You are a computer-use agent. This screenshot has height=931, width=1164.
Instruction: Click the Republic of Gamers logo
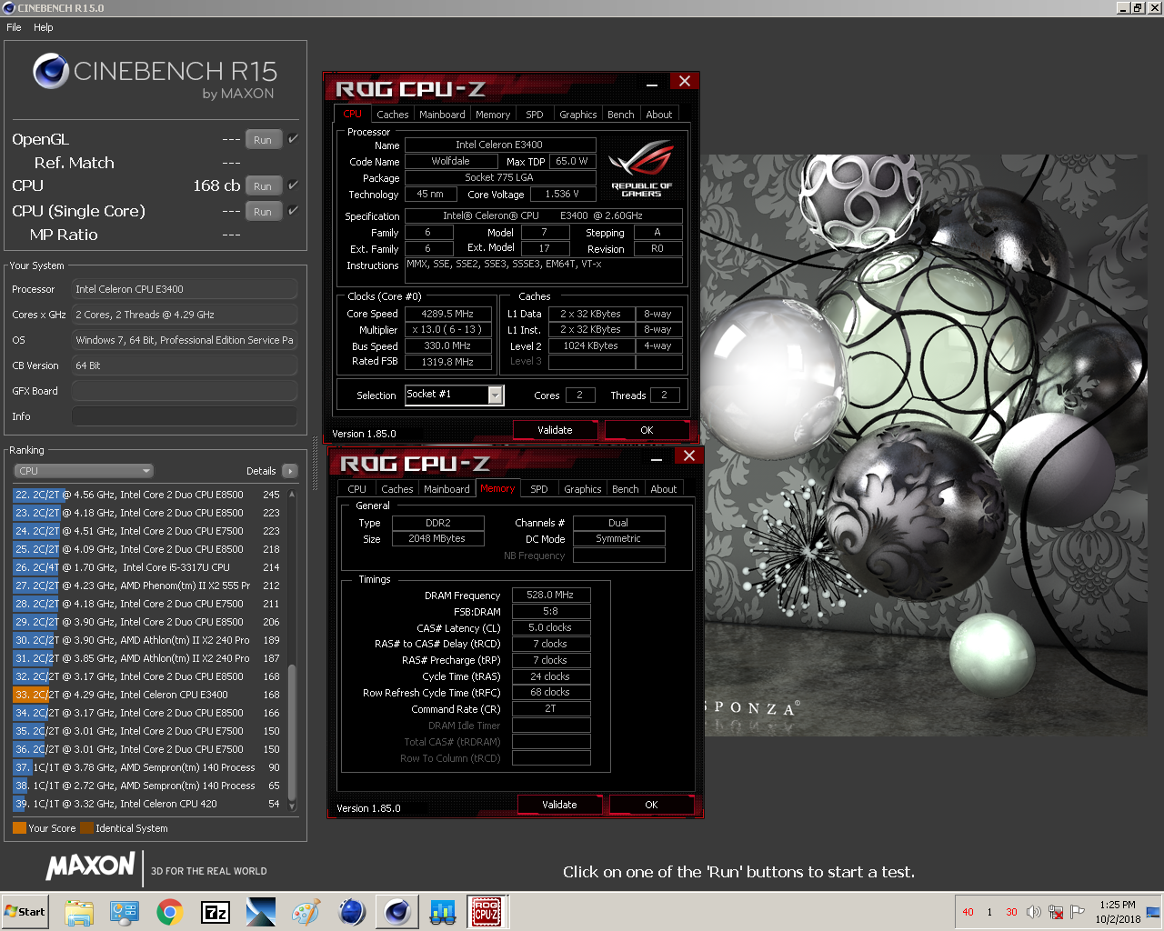pos(642,169)
